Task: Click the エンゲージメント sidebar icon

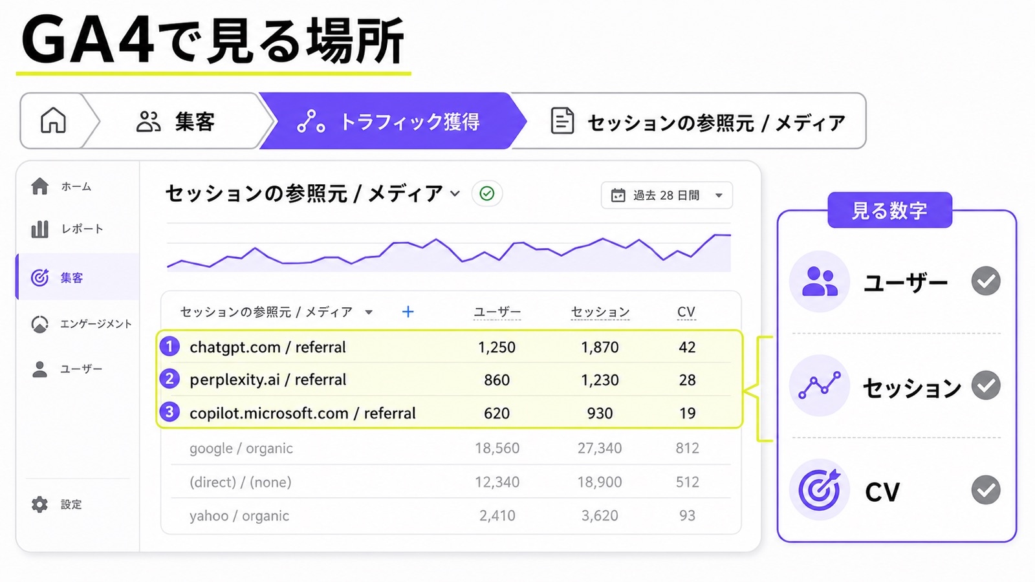Action: pos(39,324)
